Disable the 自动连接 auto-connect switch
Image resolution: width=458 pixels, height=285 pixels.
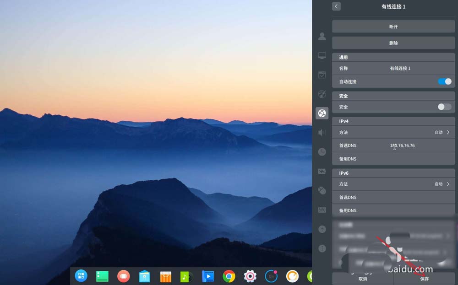444,81
